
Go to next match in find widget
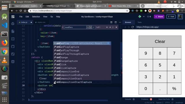click(110, 27)
